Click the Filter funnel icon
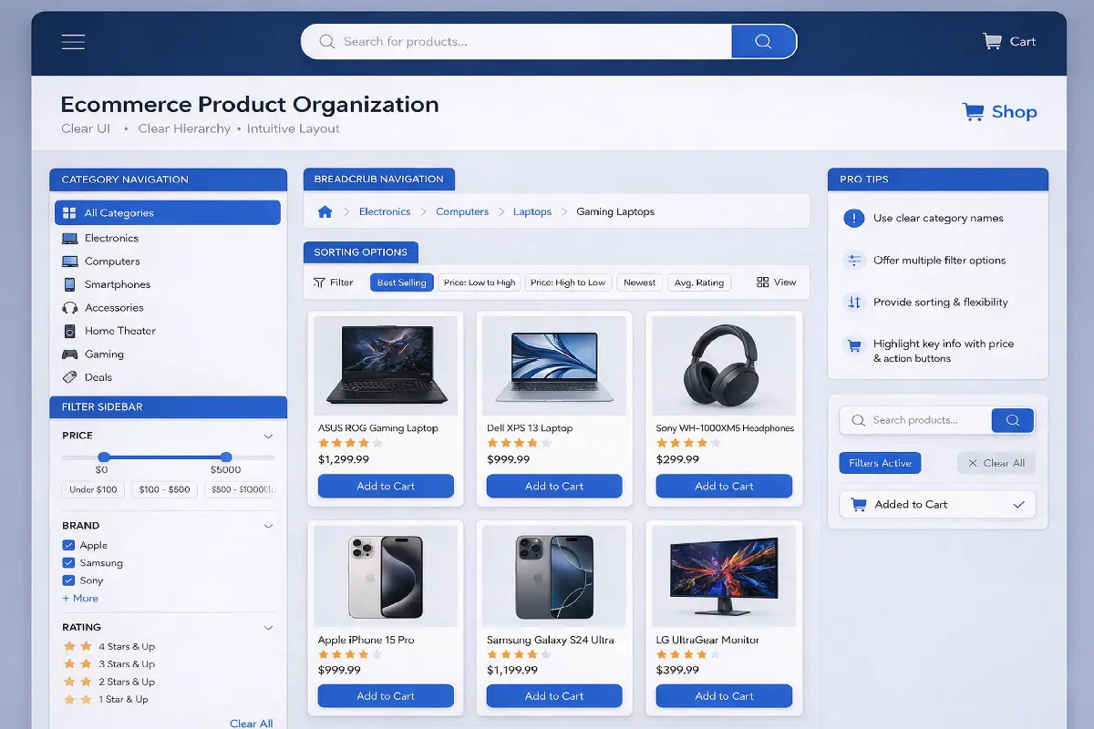The height and width of the screenshot is (729, 1094). pyautogui.click(x=319, y=282)
